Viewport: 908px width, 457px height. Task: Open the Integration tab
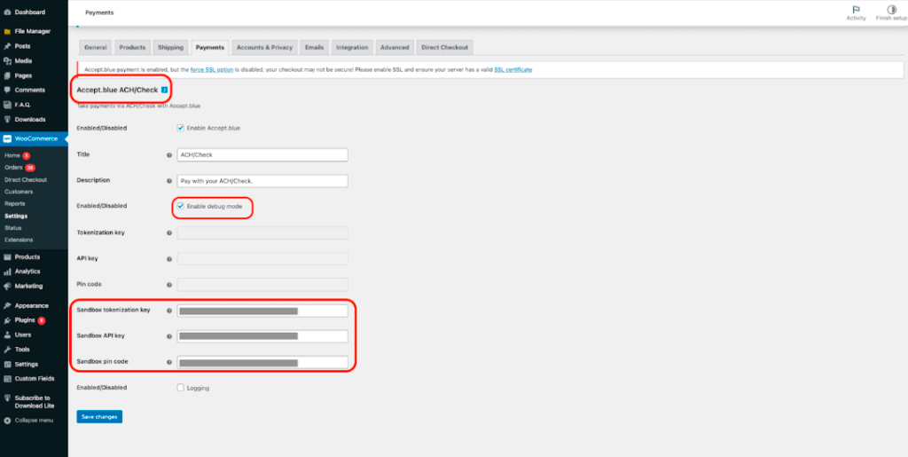(352, 48)
